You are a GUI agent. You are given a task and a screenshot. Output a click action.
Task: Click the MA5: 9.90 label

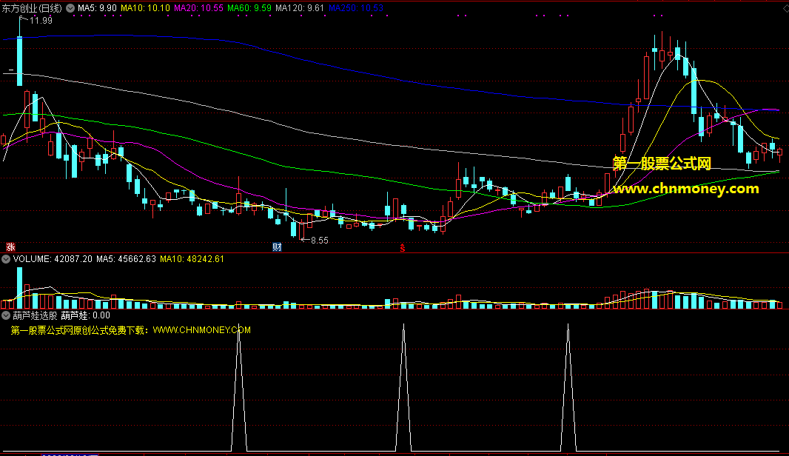[x=97, y=8]
